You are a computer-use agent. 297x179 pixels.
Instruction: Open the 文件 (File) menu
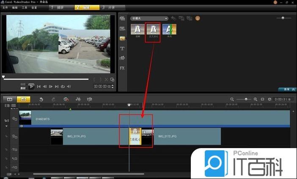(5, 8)
